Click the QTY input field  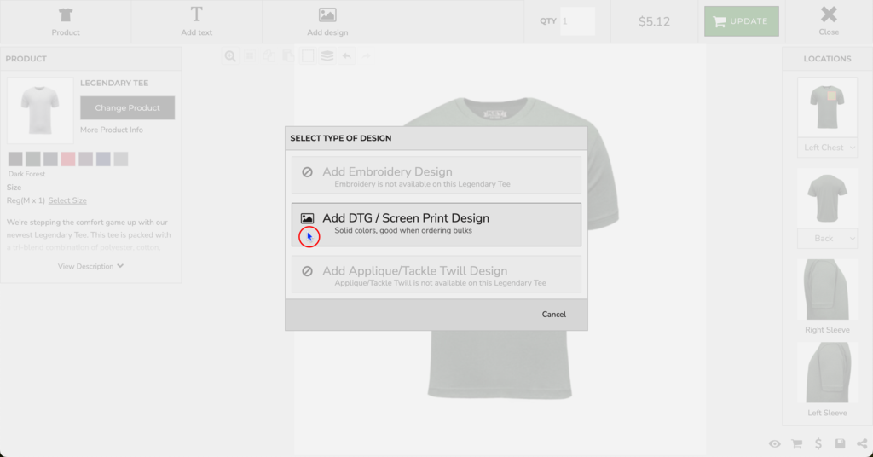577,21
